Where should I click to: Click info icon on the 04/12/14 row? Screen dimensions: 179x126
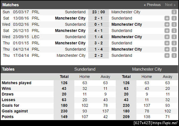174,49
